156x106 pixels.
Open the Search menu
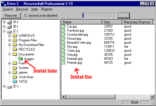8,9
